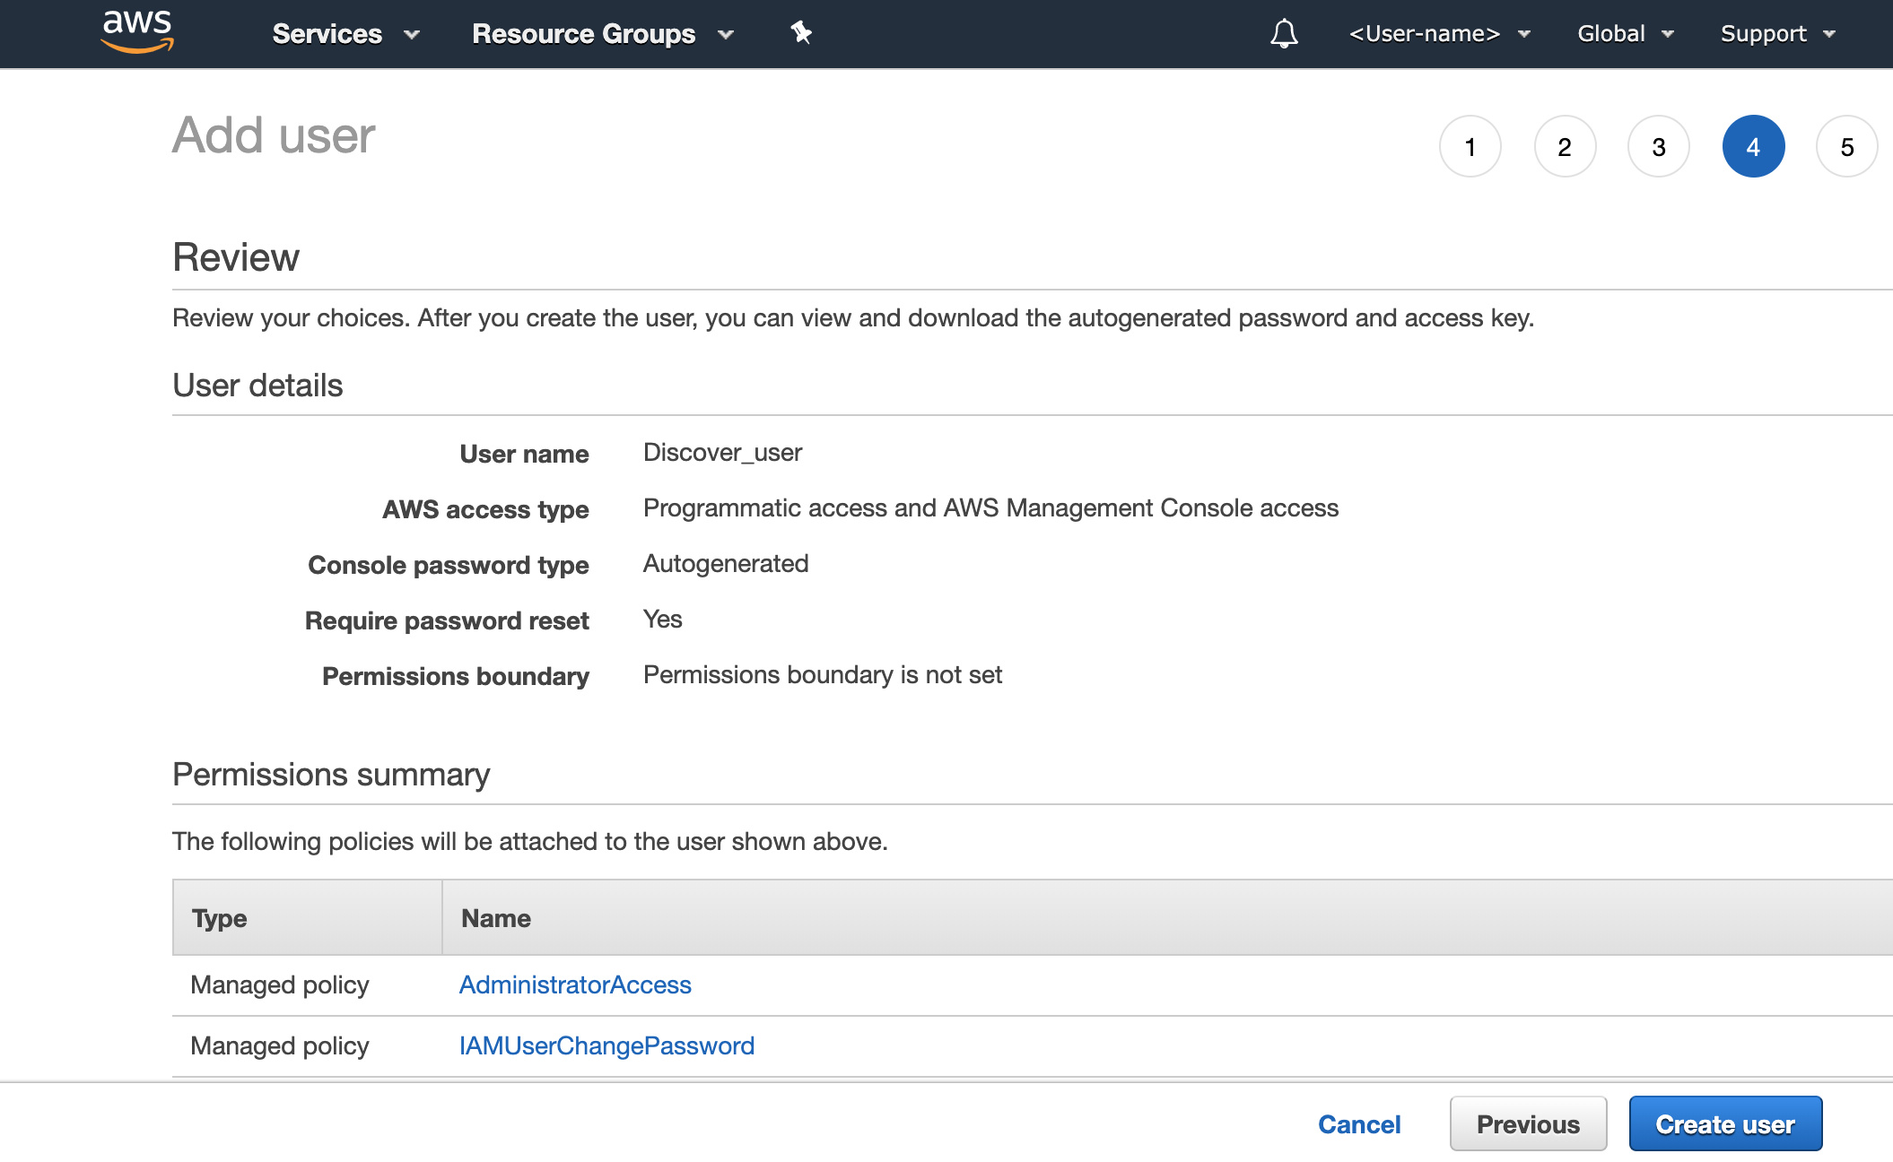Open the Services menu
The width and height of the screenshot is (1893, 1162).
click(x=345, y=34)
